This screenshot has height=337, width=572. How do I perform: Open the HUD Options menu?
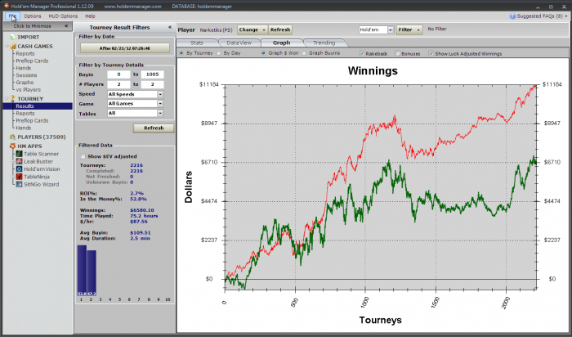[63, 16]
